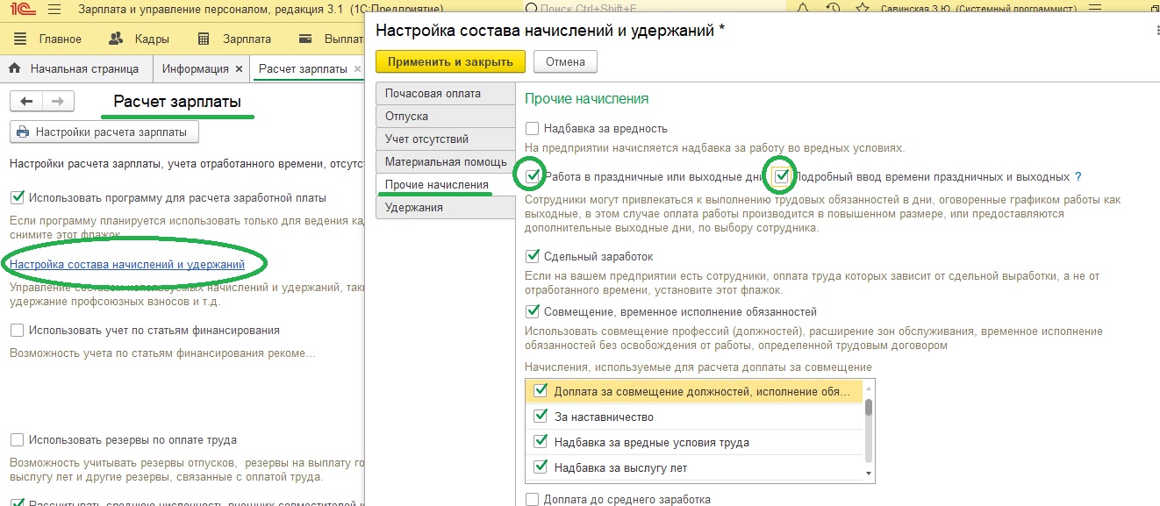Click the home icon on Начальная страница tab
The width and height of the screenshot is (1160, 506).
tap(14, 68)
